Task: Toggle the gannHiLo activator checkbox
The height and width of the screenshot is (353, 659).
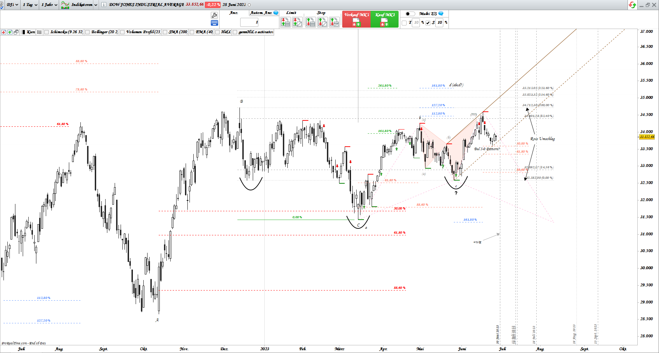Action: click(x=235, y=32)
